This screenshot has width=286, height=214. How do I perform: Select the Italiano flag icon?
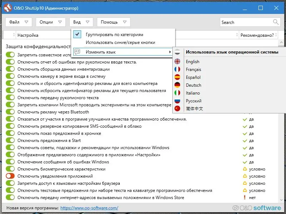pos(177,93)
